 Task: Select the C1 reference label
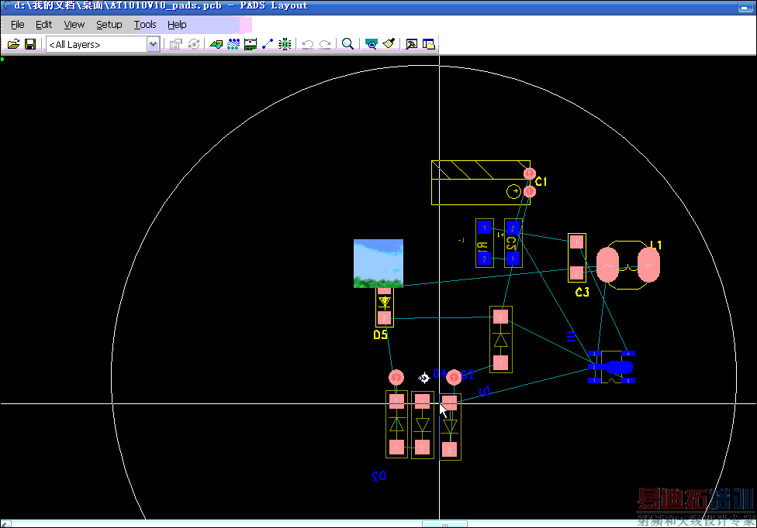click(541, 182)
